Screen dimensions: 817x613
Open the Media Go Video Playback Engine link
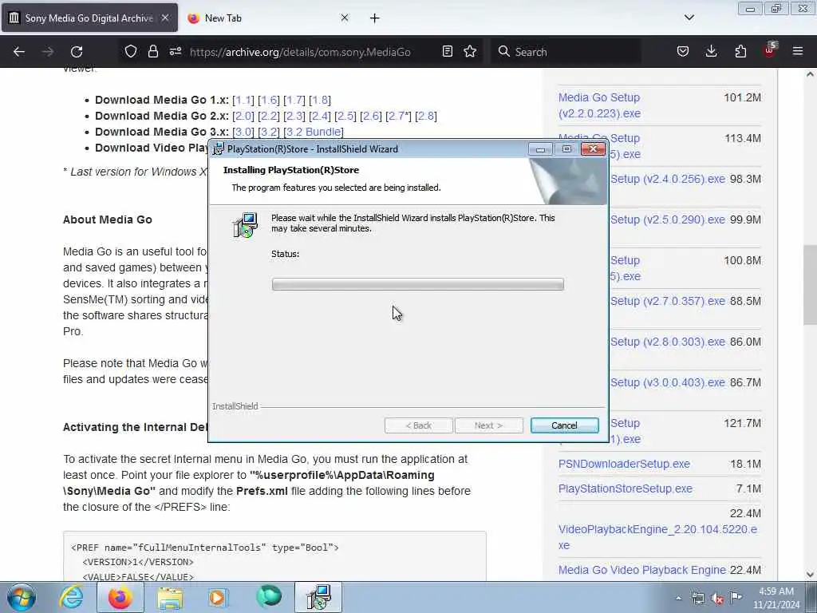pos(642,570)
